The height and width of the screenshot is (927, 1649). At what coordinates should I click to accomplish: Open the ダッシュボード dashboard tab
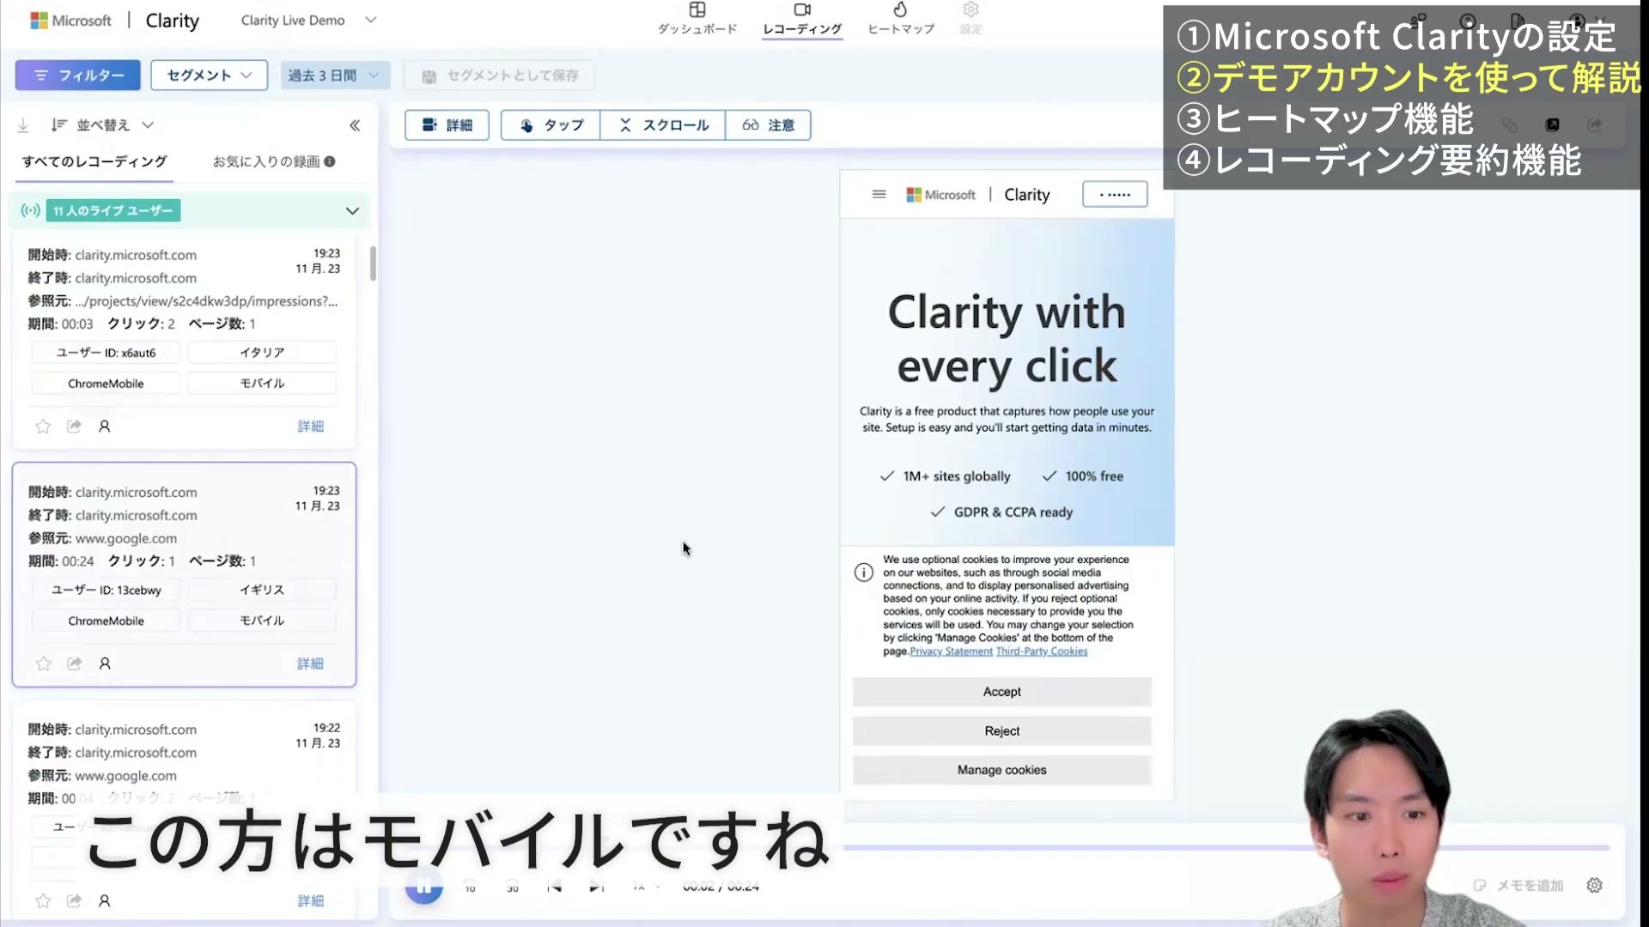pyautogui.click(x=697, y=19)
